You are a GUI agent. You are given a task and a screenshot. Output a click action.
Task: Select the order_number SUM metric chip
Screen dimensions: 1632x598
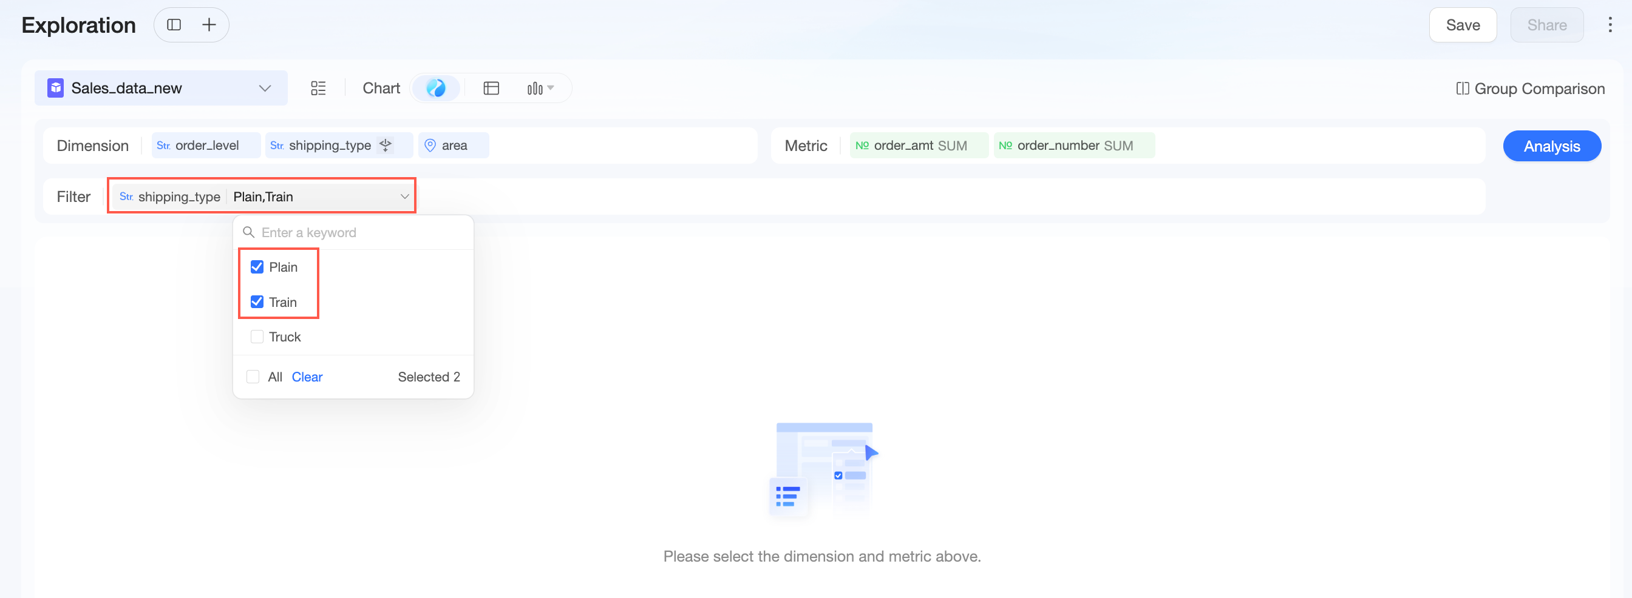pyautogui.click(x=1074, y=146)
